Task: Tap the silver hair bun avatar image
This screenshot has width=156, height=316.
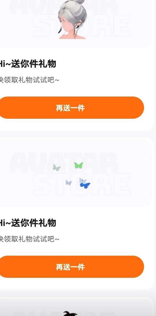Action: point(72,19)
